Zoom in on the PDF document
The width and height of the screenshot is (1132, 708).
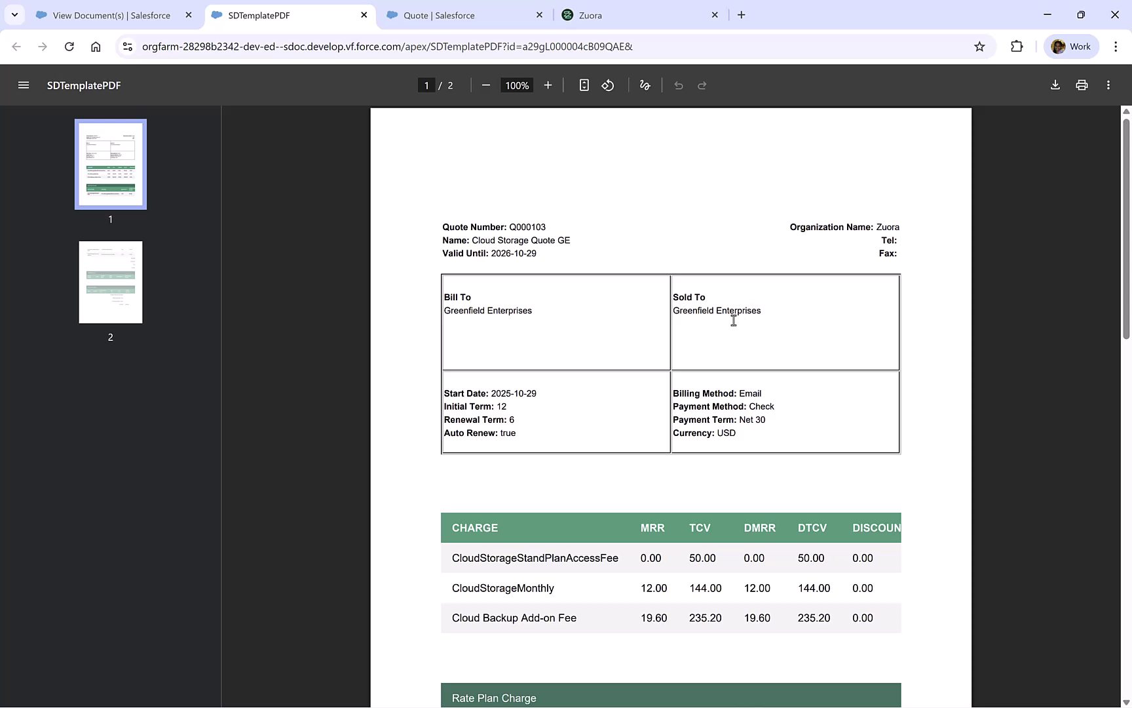pos(548,85)
